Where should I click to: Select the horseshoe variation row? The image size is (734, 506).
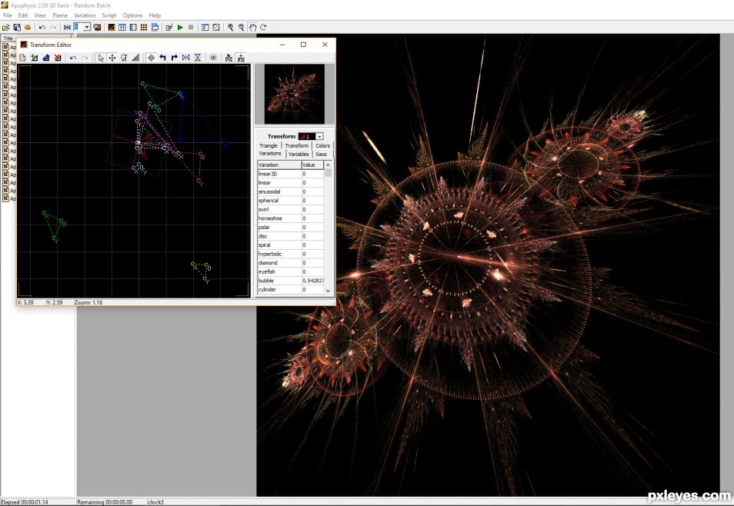coord(290,218)
